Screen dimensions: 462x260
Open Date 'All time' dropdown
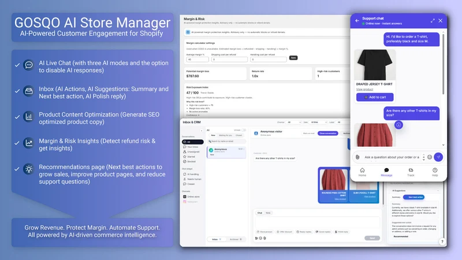coord(319,122)
